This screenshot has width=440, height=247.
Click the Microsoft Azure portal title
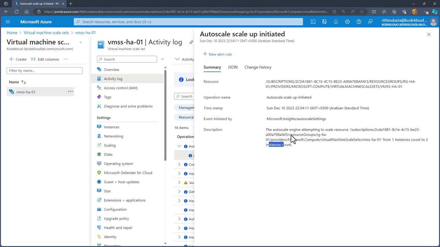click(x=36, y=22)
